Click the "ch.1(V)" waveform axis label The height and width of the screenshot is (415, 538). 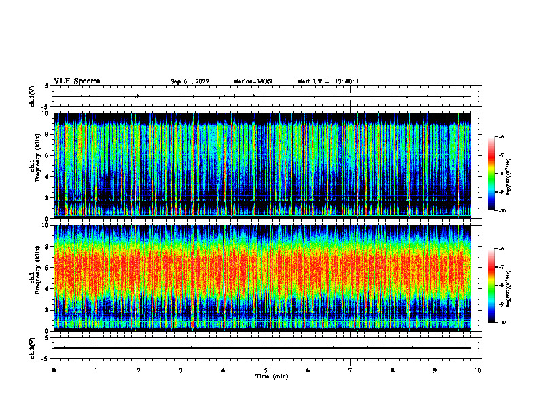(33, 96)
